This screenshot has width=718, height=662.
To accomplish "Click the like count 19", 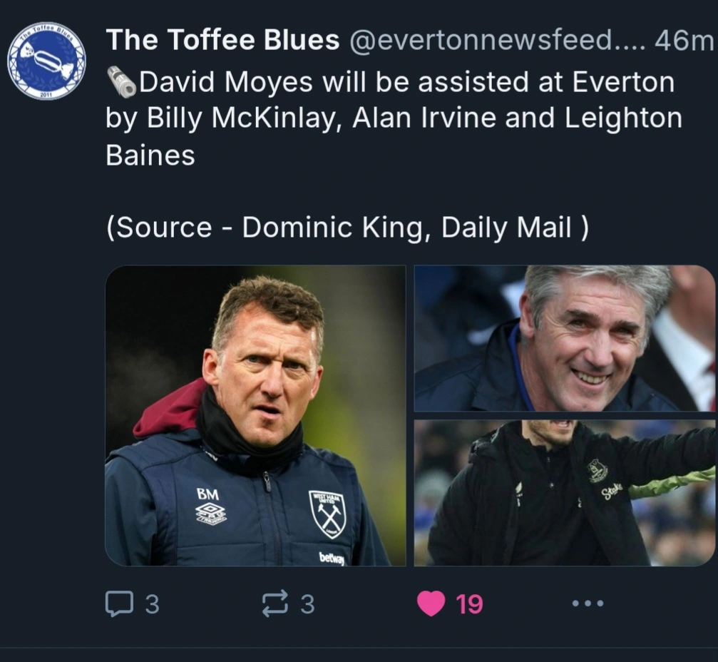I will click(469, 605).
